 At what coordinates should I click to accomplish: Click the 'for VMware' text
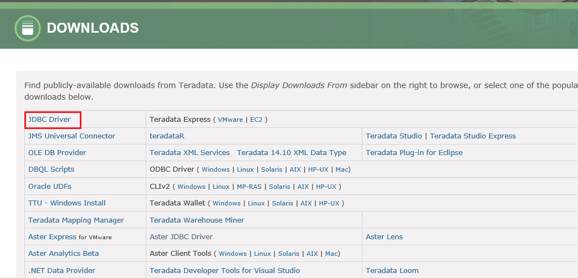pos(95,237)
